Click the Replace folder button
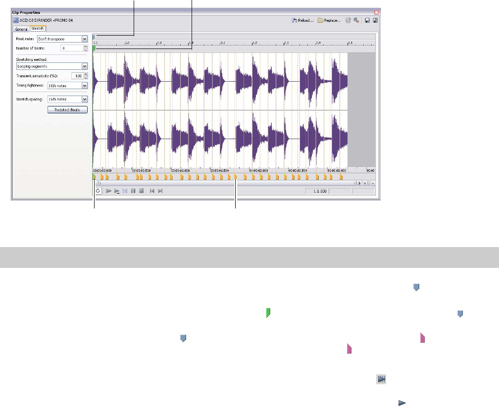 coord(329,20)
